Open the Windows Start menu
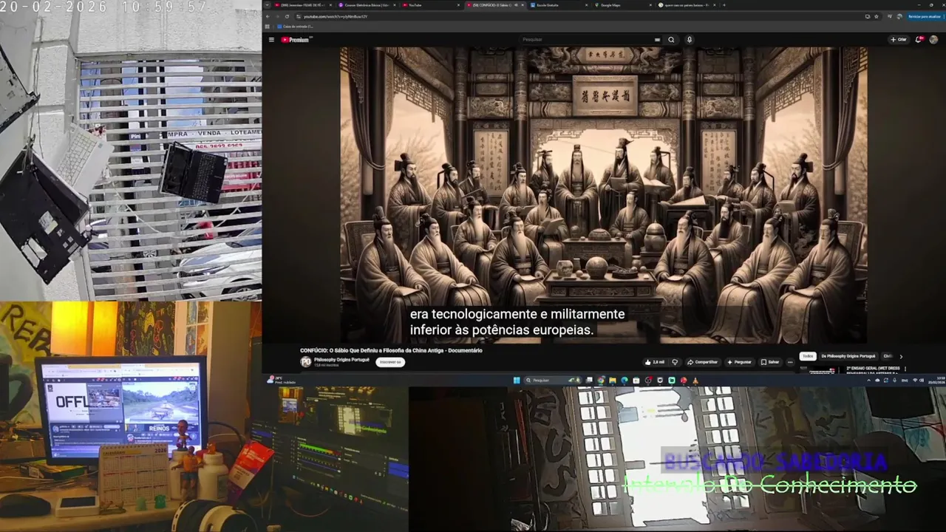946x532 pixels. click(517, 380)
